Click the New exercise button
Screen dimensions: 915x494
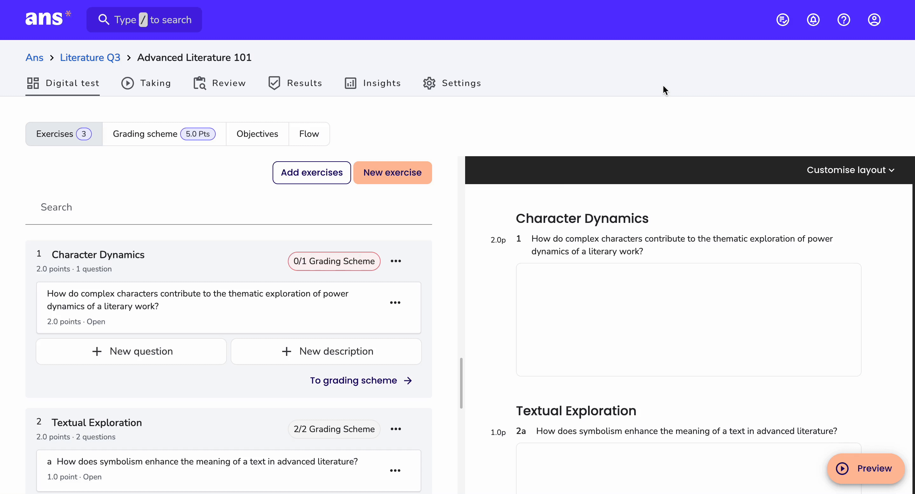[x=392, y=172]
